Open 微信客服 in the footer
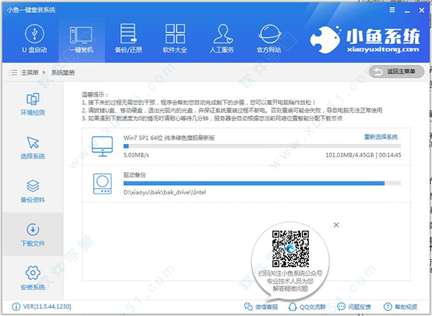432x316 pixels. click(261, 307)
